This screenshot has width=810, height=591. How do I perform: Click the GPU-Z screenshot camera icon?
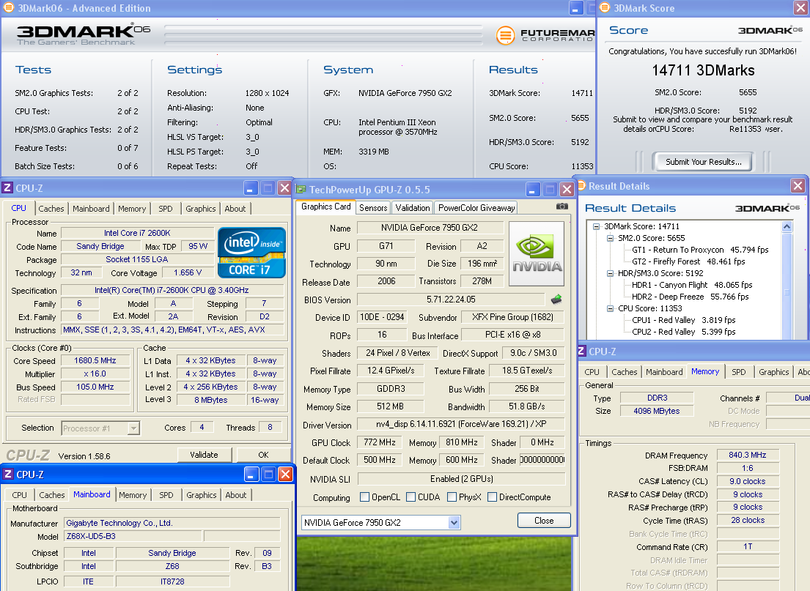coord(562,207)
